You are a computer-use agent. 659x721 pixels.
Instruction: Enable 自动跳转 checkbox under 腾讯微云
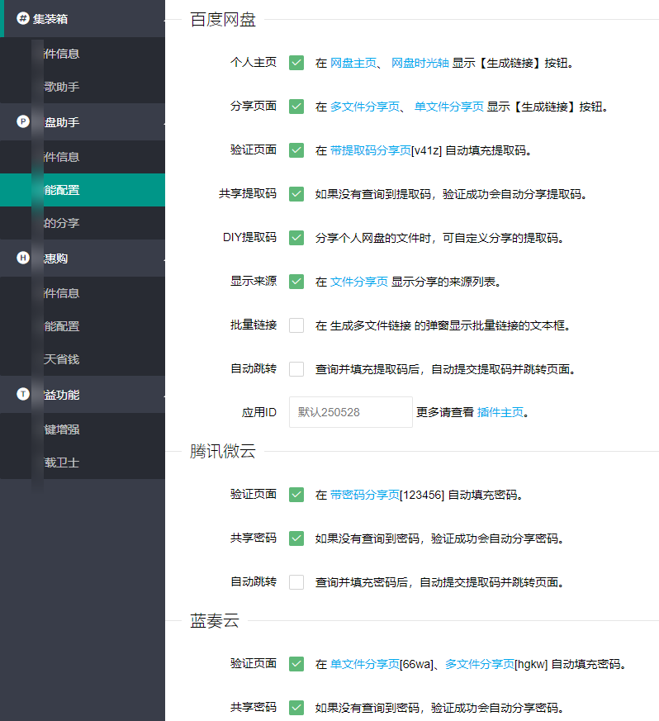point(296,582)
